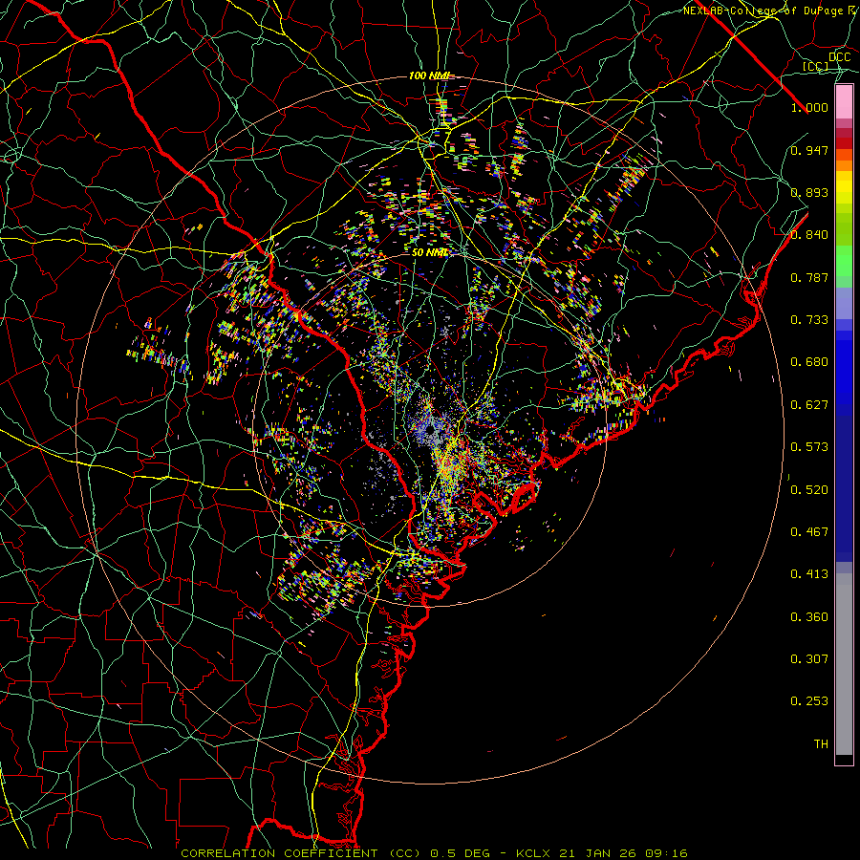The height and width of the screenshot is (860, 860).
Task: Click the KCLX radar station identifier
Action: 535,853
